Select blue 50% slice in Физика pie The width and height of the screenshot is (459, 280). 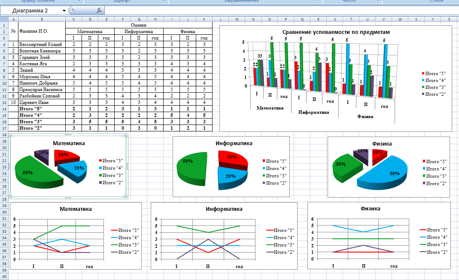[x=383, y=173]
